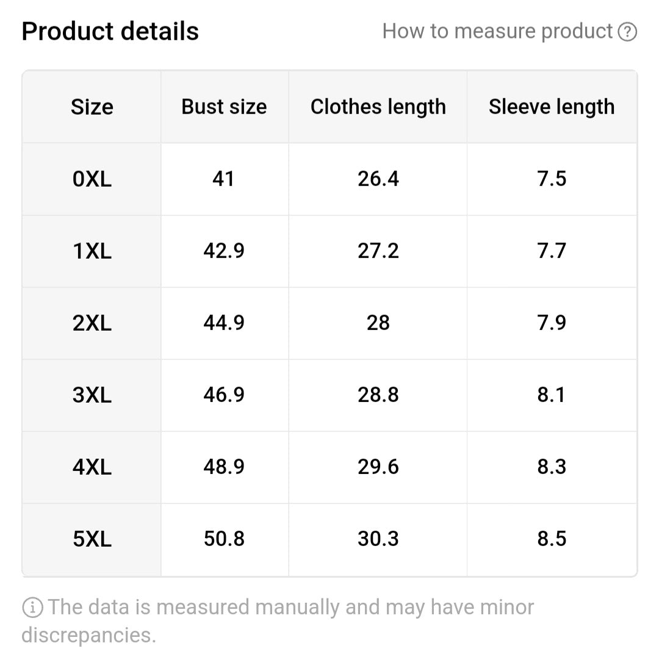Select the 26.4 clothes length cell
The width and height of the screenshot is (659, 654).
click(x=378, y=179)
